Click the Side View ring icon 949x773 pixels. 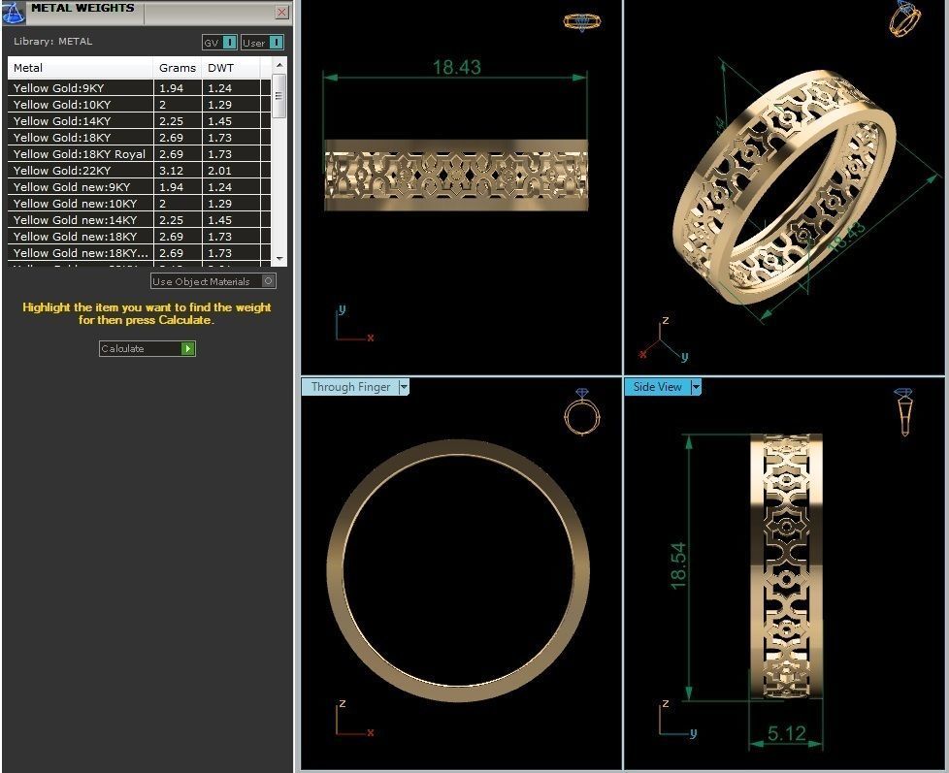903,412
